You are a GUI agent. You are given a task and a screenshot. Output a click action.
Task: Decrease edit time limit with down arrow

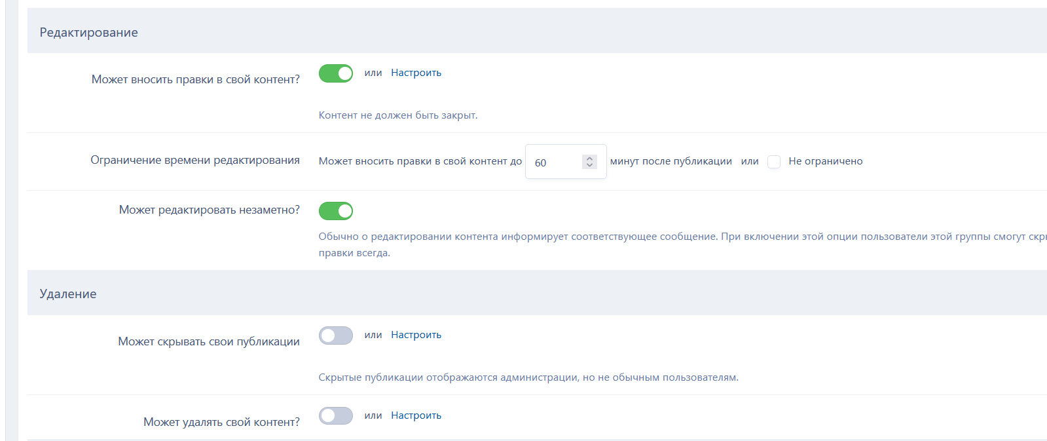click(589, 165)
